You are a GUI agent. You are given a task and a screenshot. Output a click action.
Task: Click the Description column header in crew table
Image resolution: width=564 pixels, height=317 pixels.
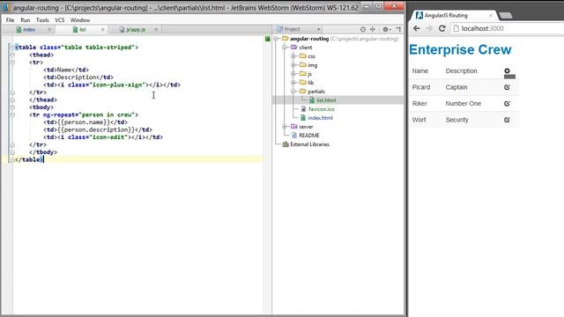[461, 70]
